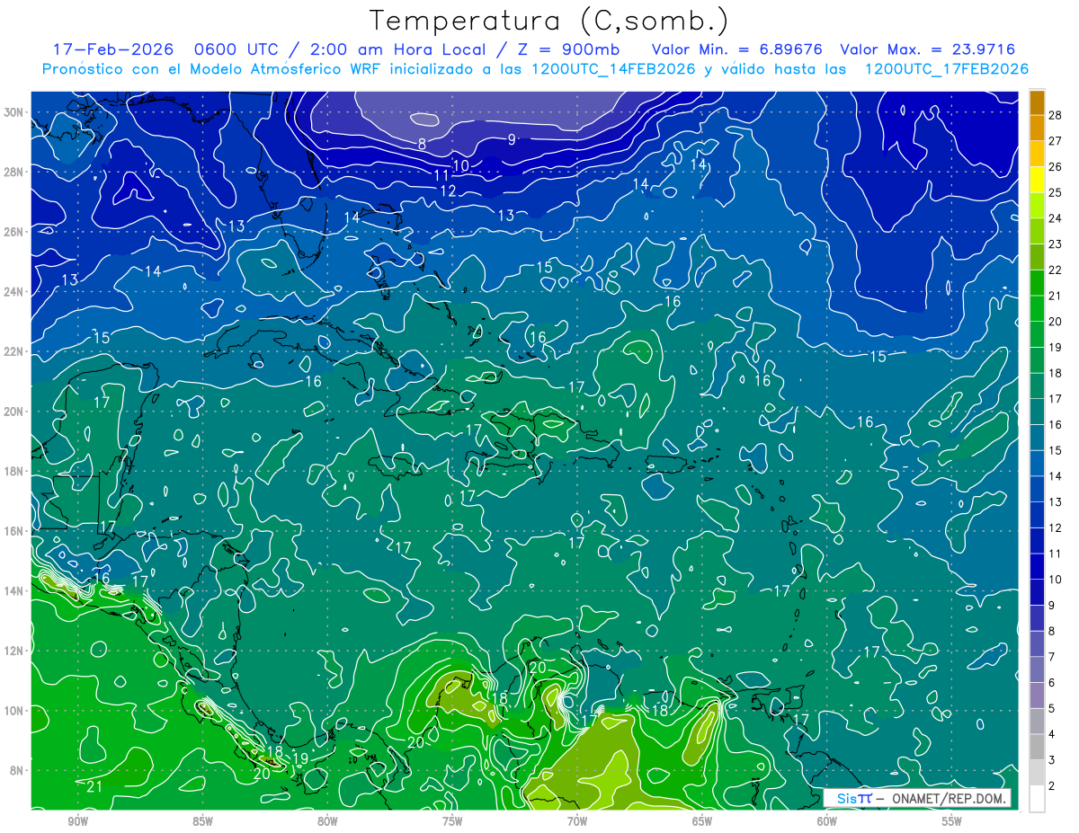Click the contour label "12" on the map
This screenshot has width=1079, height=833.
[448, 191]
